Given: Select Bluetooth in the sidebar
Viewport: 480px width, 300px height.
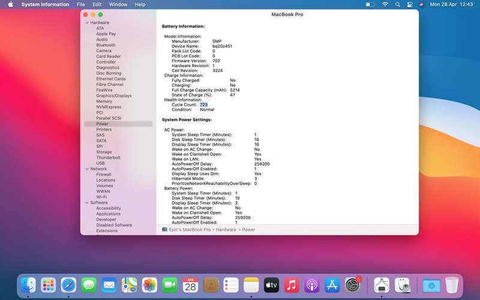Looking at the screenshot, I should pos(106,45).
